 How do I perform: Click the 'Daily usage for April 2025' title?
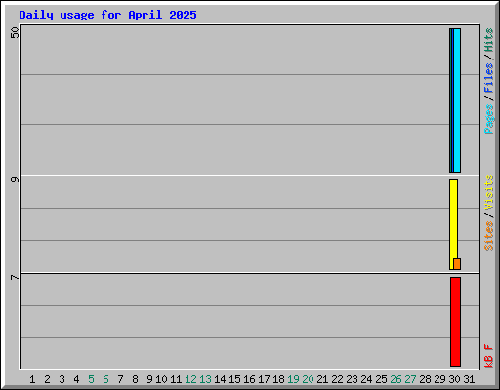tap(107, 15)
